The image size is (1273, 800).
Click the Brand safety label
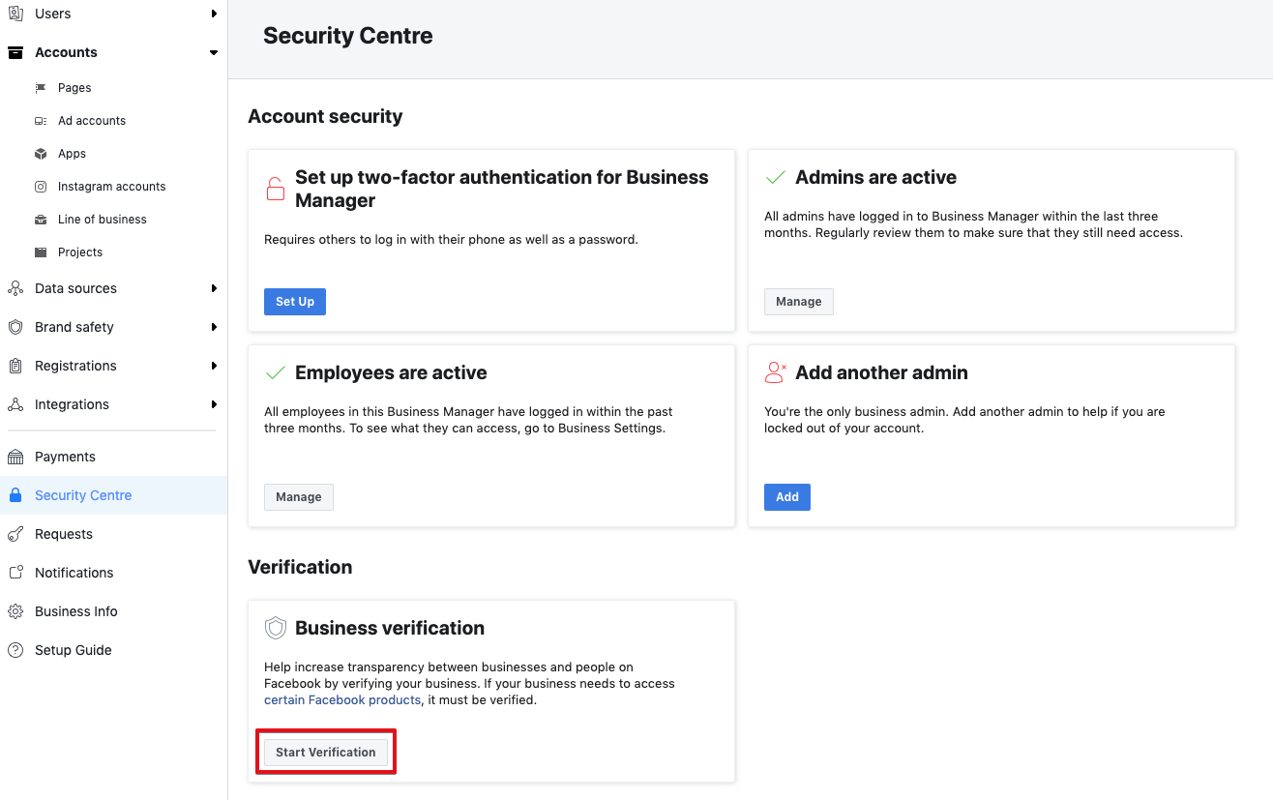(74, 327)
